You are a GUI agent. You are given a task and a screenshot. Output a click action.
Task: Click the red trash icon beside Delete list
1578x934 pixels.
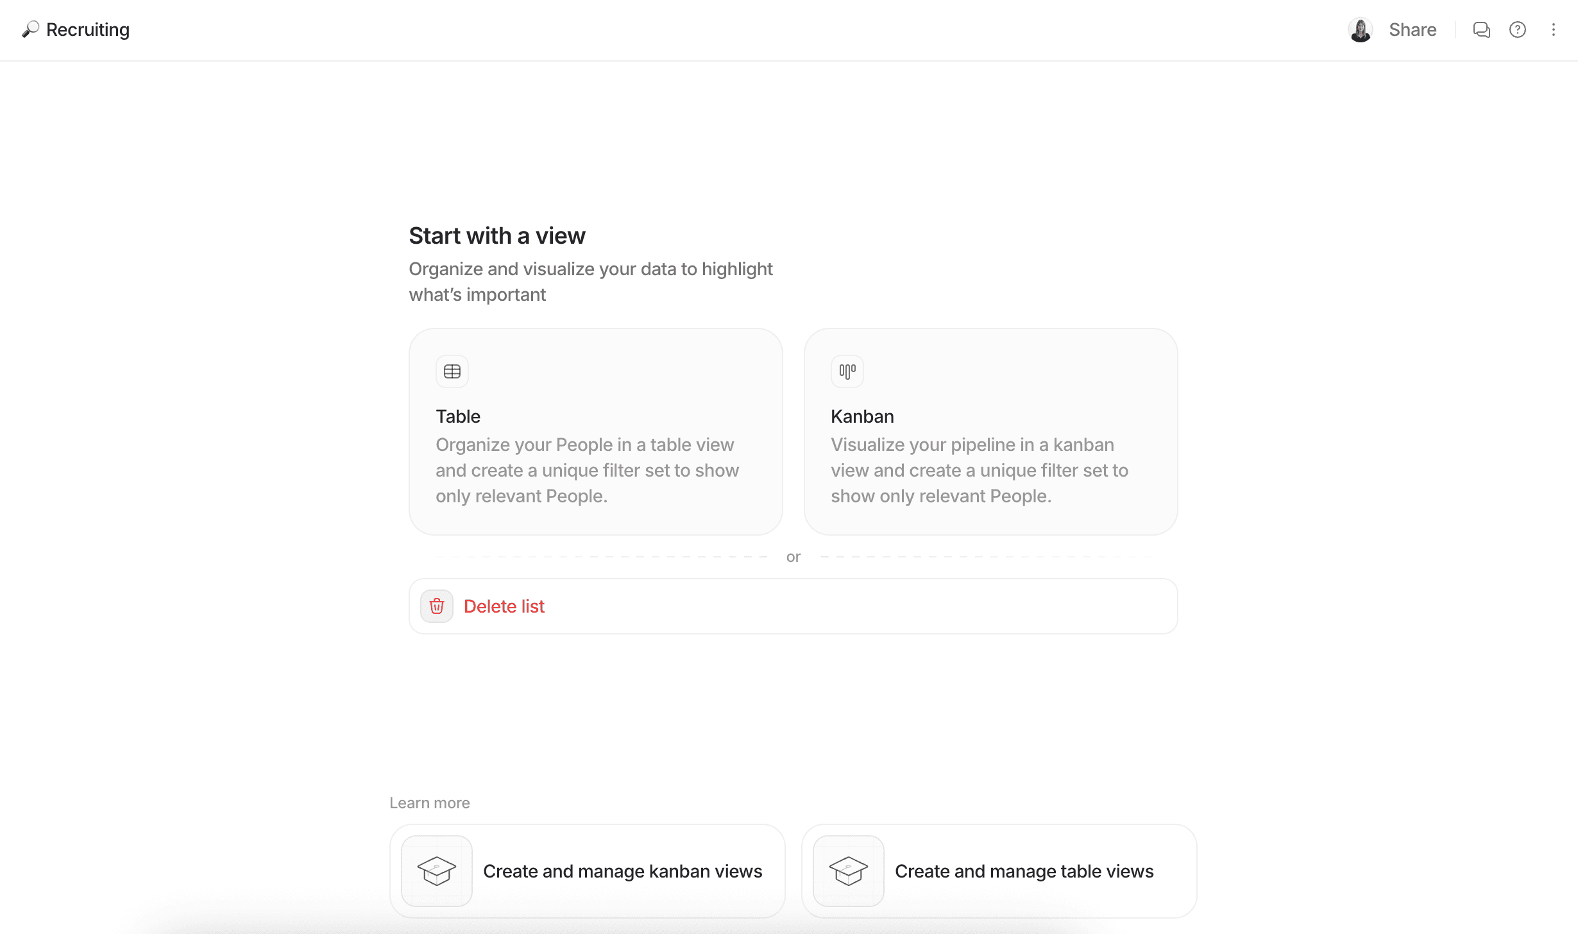click(436, 606)
